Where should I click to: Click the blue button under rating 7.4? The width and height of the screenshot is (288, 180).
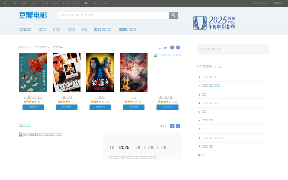click(x=168, y=107)
